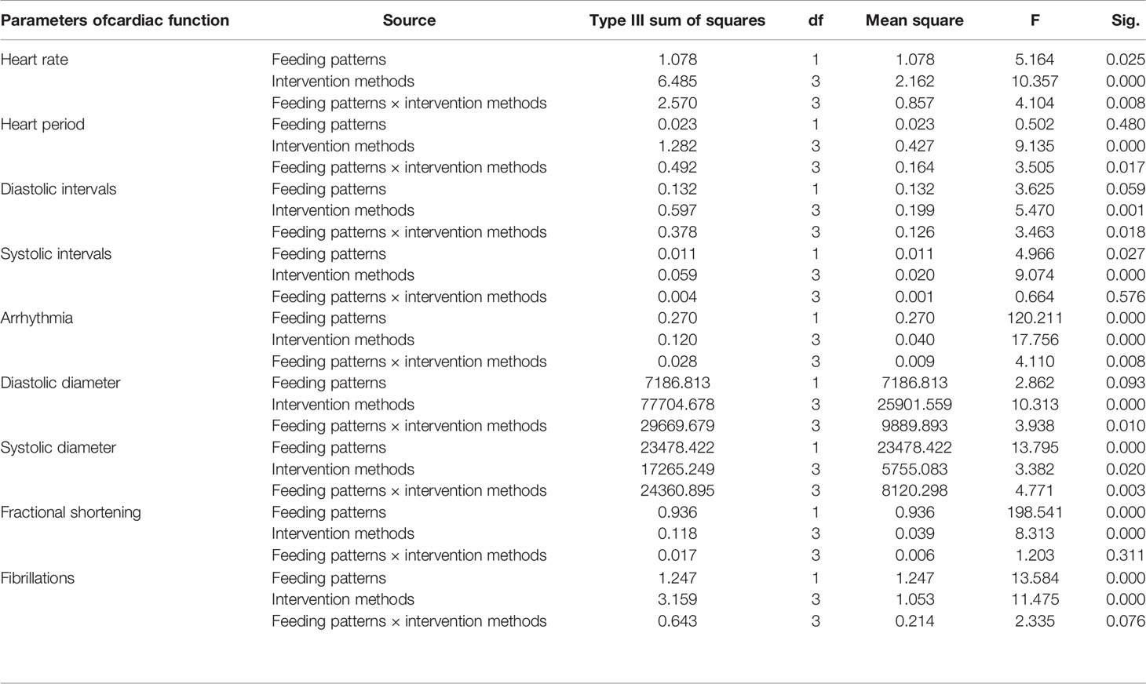Select the 'Source' column header
1146x684 pixels.
[409, 21]
